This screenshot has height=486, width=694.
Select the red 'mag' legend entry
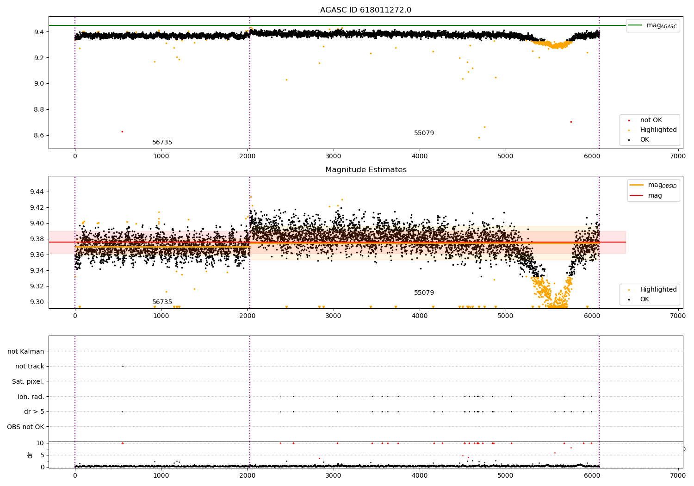[x=646, y=196]
